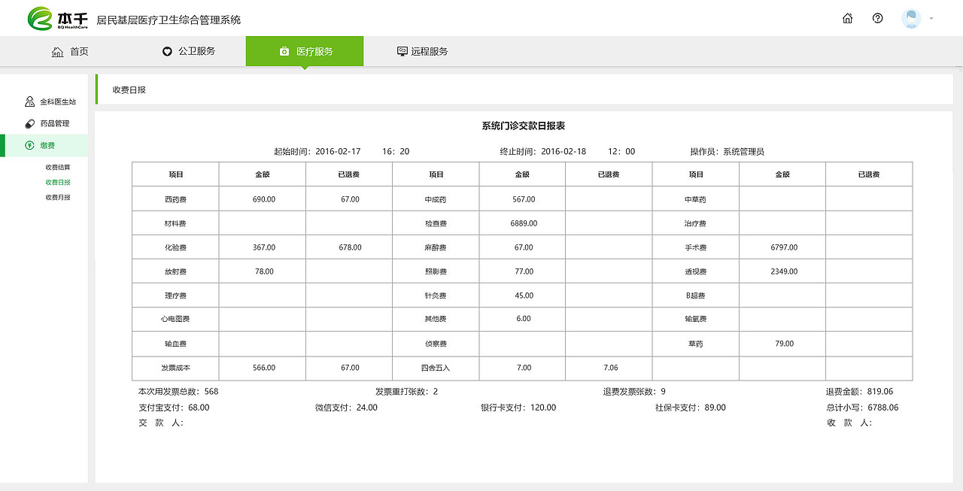This screenshot has height=491, width=963.
Task: Select the doctor icon for 全科医生站
Action: 29,101
